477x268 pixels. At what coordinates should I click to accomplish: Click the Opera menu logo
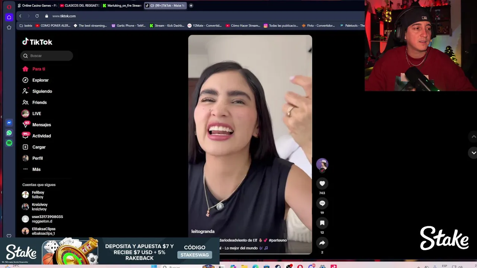coord(9,7)
